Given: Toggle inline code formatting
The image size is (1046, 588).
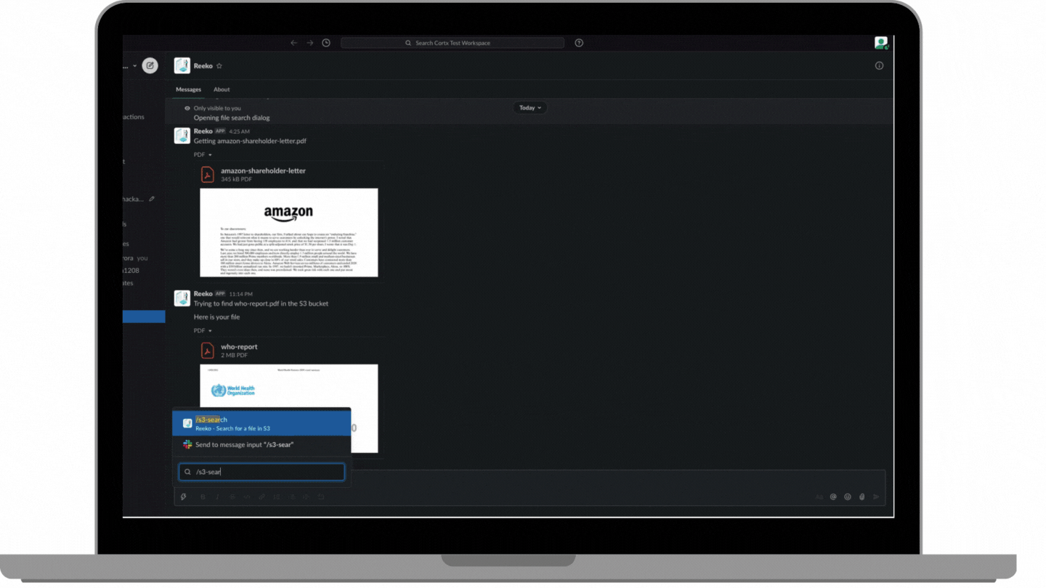Looking at the screenshot, I should coord(247,497).
